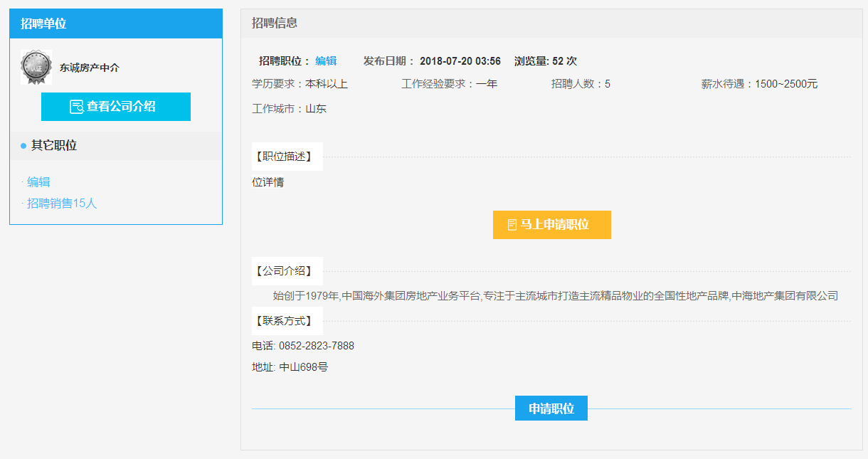Viewport: 868px width, 459px height.
Task: Click the 编辑 link next to 招聘职位
Action: click(x=326, y=61)
